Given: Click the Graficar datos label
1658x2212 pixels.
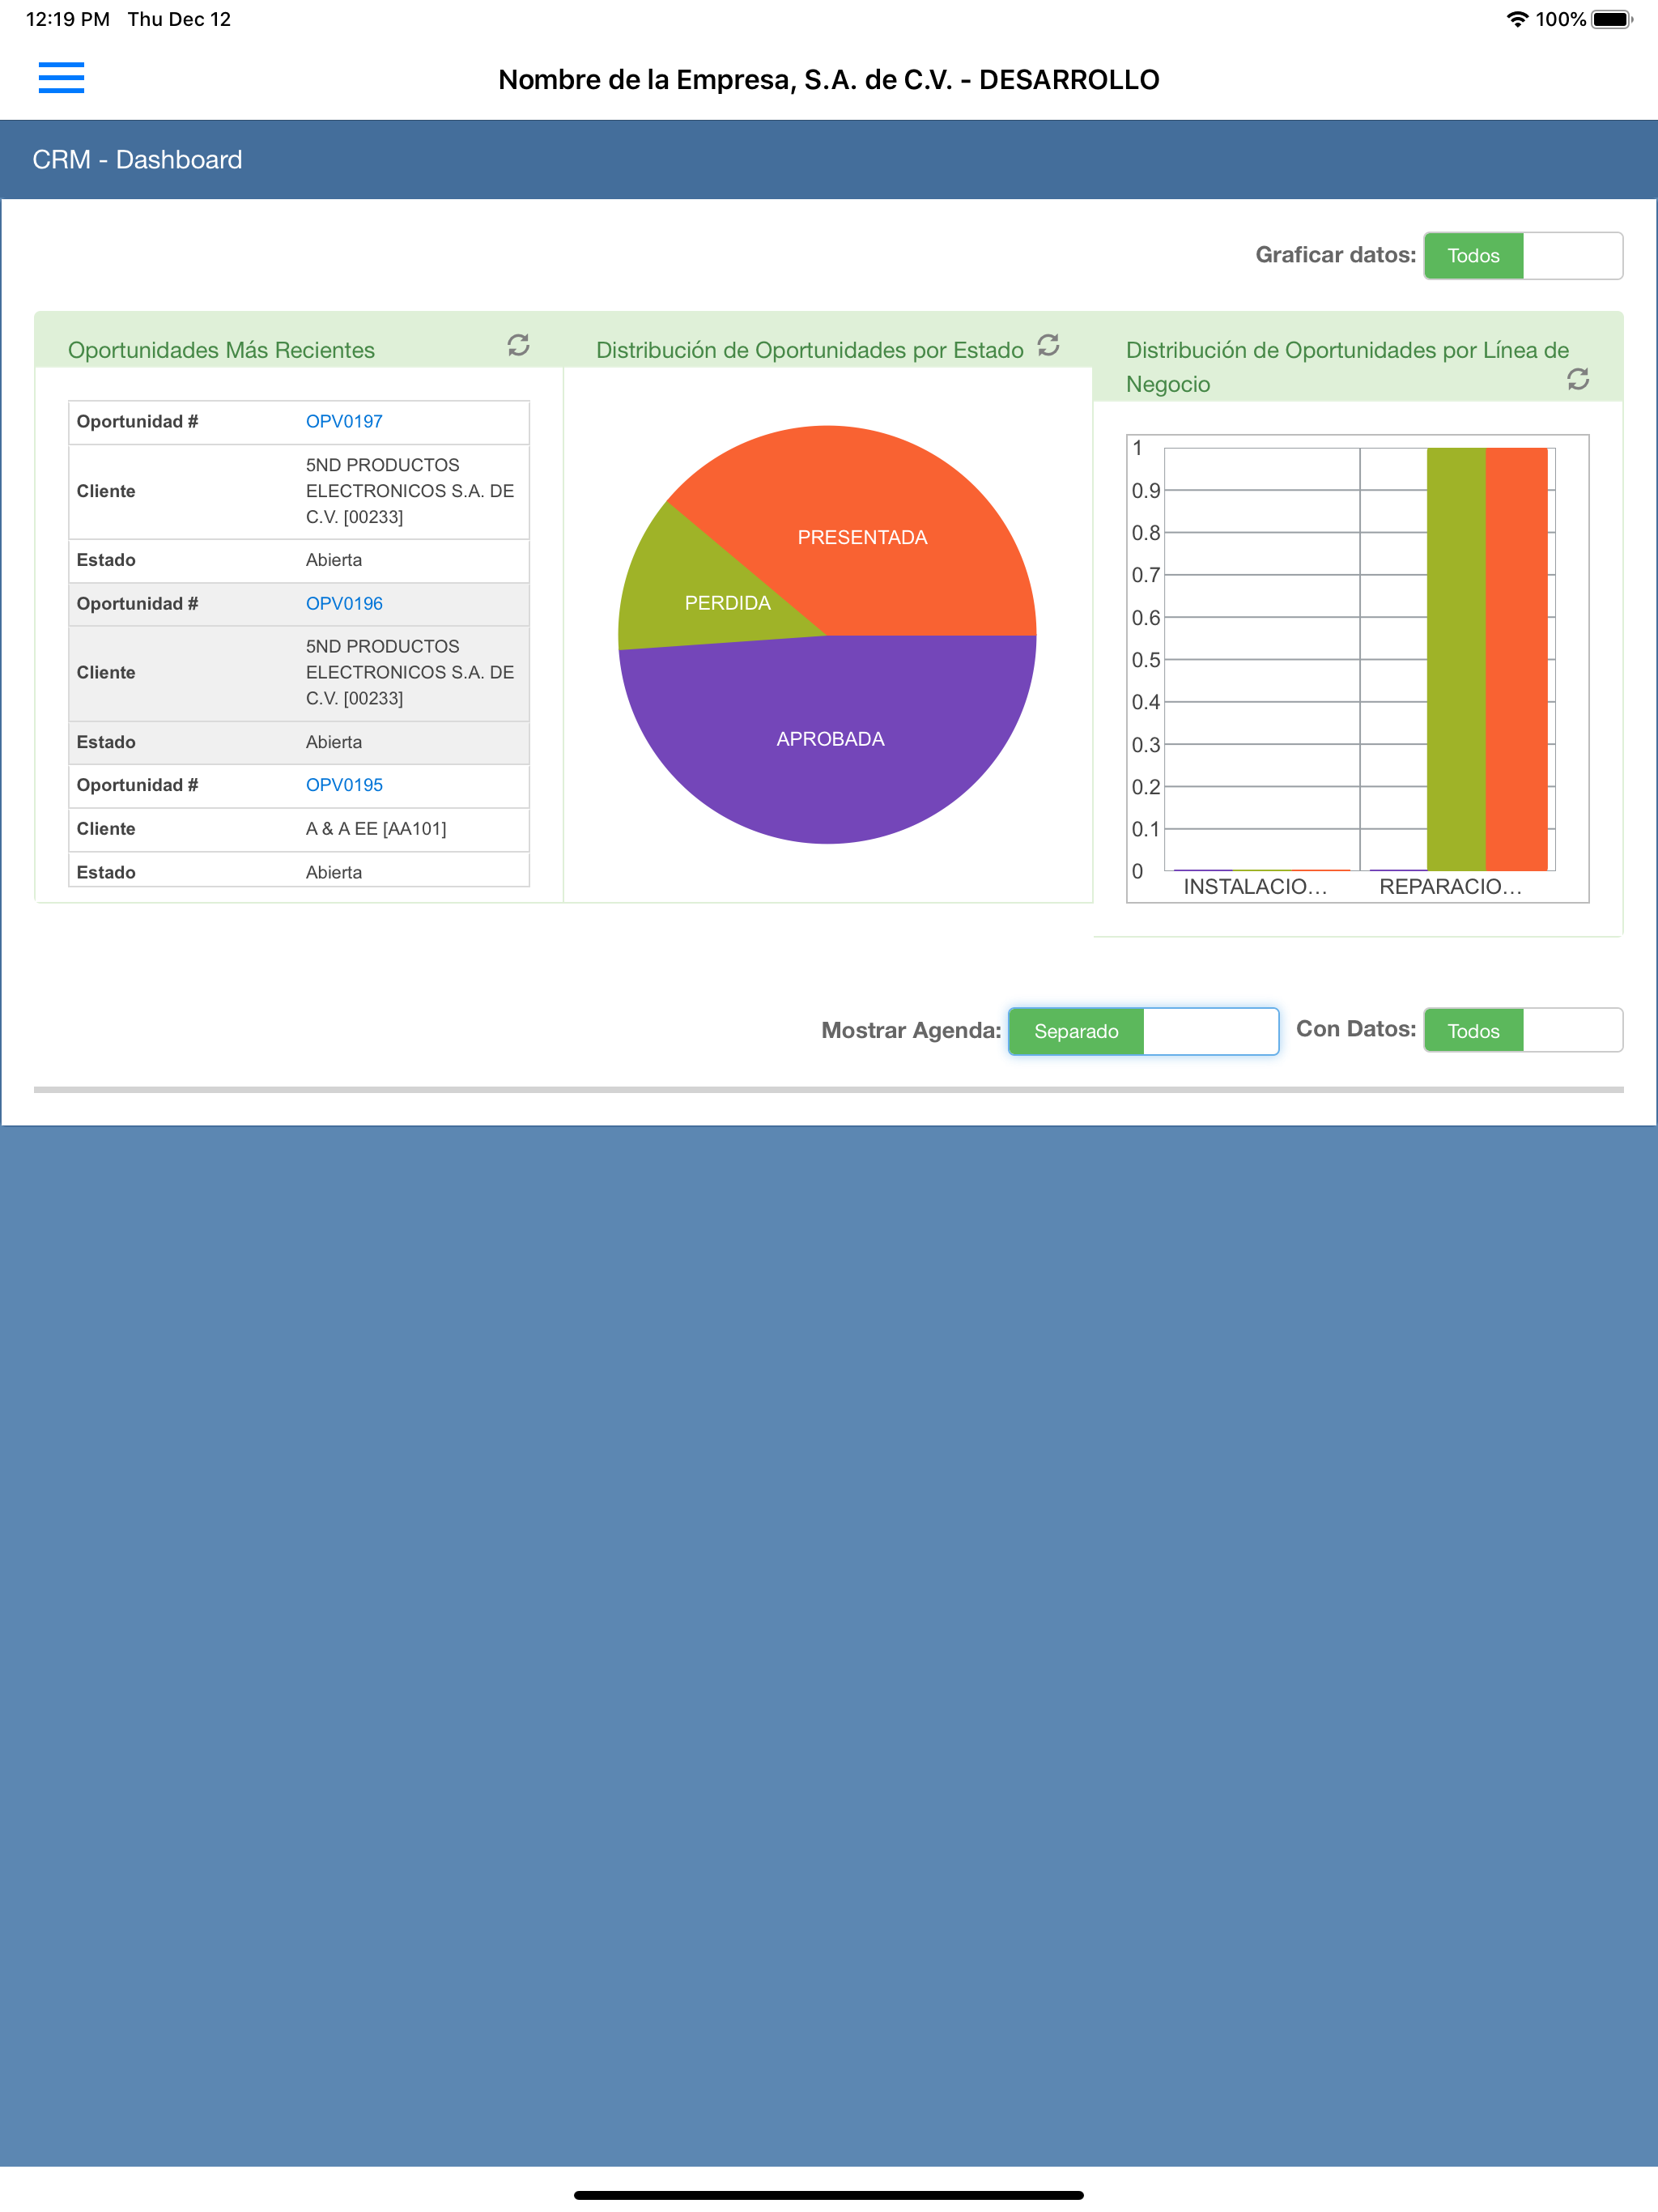Looking at the screenshot, I should [x=1335, y=255].
